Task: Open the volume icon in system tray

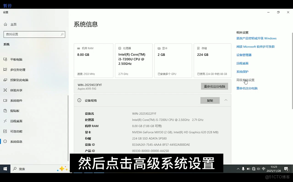Action: [258, 169]
